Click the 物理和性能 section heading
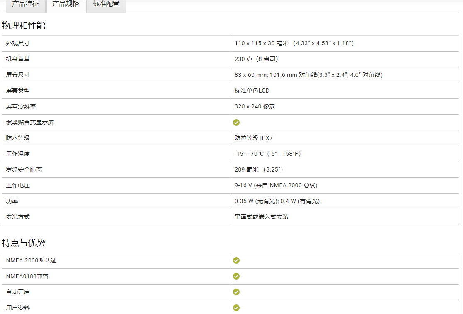463x314 pixels. pyautogui.click(x=24, y=26)
